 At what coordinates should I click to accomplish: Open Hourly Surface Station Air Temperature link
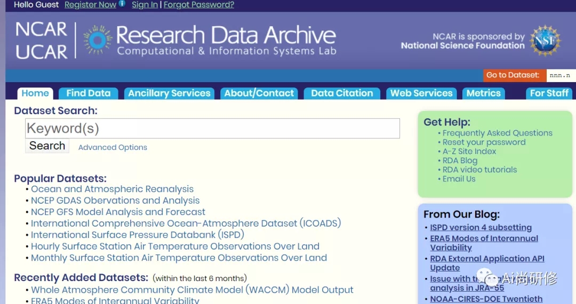point(175,246)
